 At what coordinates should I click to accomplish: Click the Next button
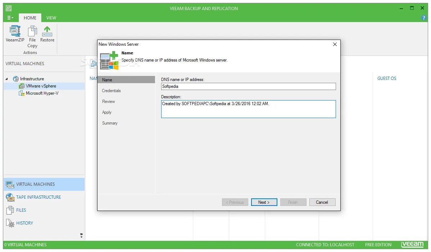pos(264,202)
